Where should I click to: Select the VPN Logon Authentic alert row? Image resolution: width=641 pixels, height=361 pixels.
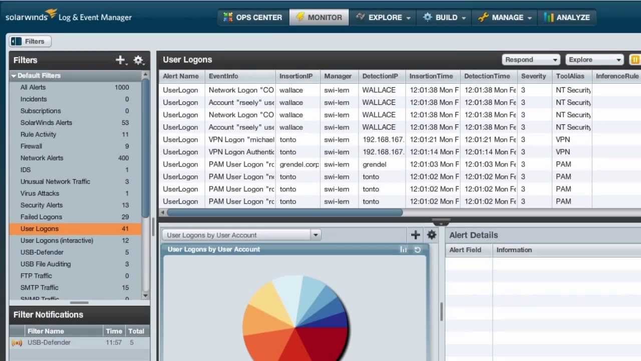(x=400, y=152)
